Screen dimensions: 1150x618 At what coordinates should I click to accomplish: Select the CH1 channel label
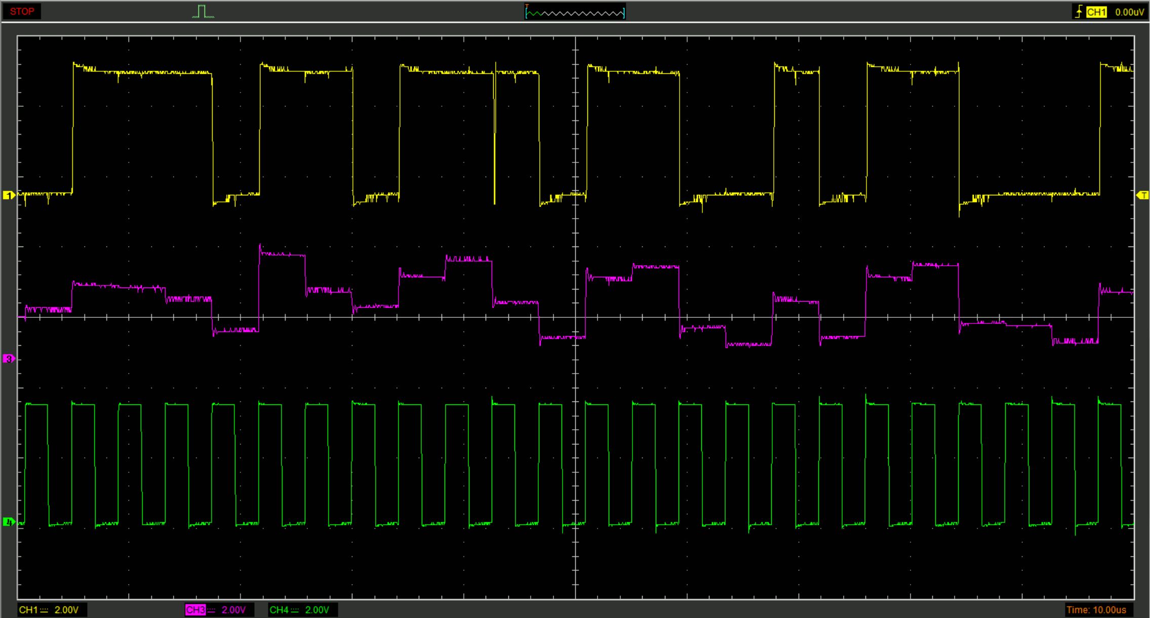point(28,610)
